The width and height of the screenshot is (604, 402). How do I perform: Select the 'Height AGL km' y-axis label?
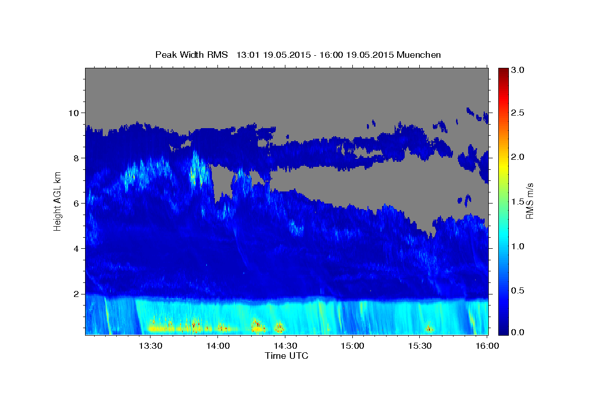coord(57,201)
